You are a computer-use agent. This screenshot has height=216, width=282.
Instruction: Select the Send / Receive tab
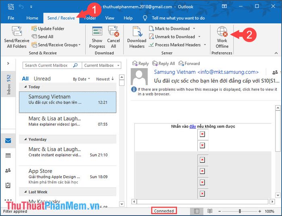coord(61,18)
